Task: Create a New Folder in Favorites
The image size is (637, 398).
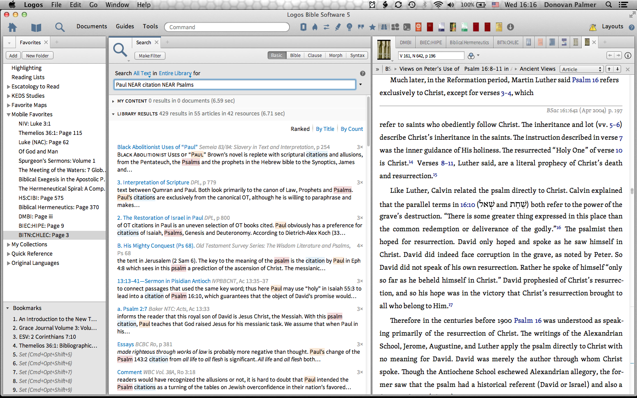Action: tap(37, 56)
